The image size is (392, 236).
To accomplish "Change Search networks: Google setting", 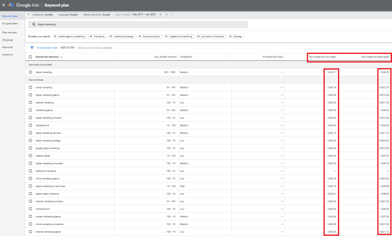I will (96, 15).
